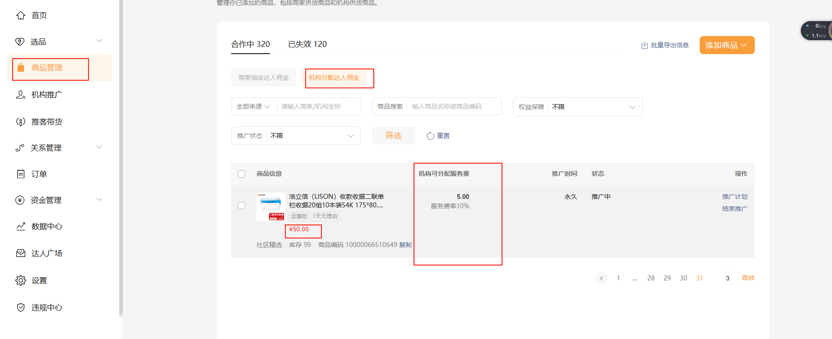Image resolution: width=832 pixels, height=339 pixels.
Task: Click the 违规中心 shield icon
Action: (21, 307)
